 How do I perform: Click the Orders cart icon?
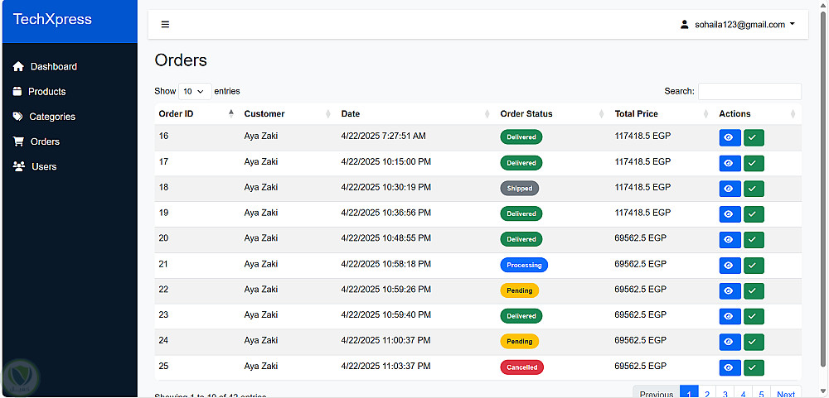click(x=18, y=141)
